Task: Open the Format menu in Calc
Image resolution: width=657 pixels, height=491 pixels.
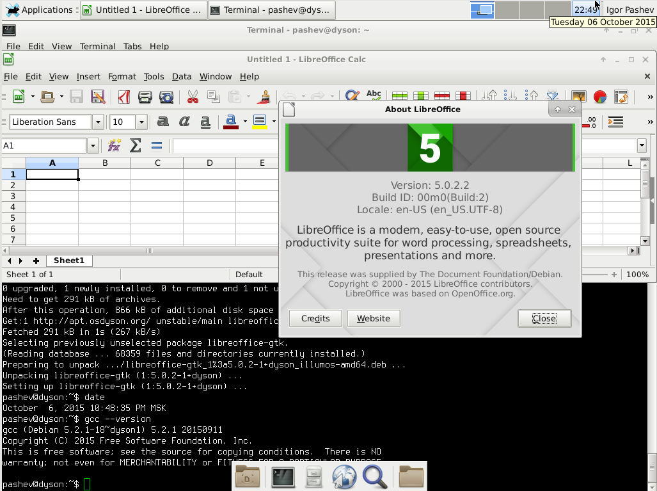Action: tap(122, 76)
